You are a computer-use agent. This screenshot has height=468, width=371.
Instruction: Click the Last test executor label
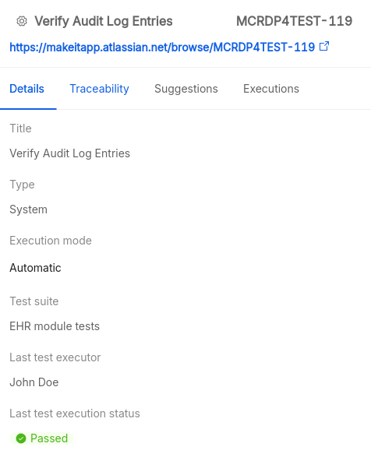pyautogui.click(x=55, y=357)
